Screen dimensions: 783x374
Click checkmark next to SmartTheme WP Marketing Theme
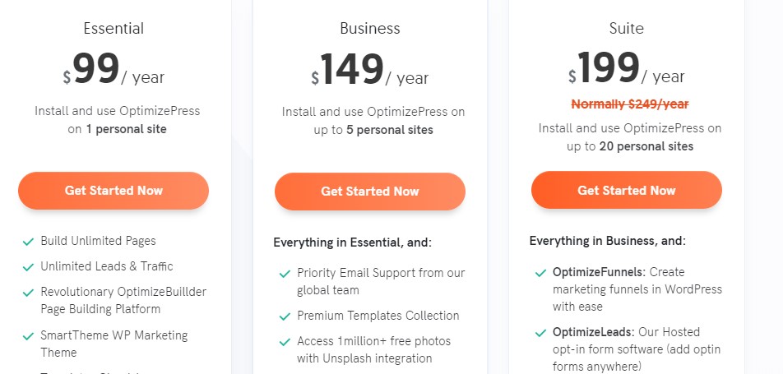[28, 336]
